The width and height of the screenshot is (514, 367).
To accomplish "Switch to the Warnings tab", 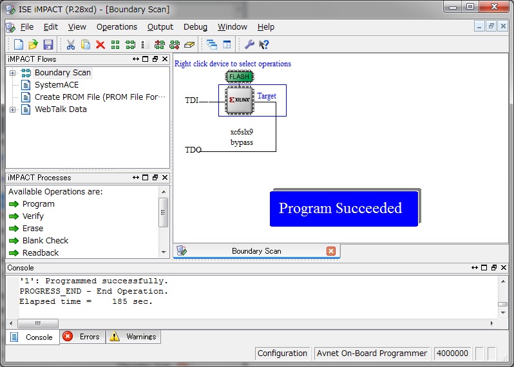I will tap(133, 337).
